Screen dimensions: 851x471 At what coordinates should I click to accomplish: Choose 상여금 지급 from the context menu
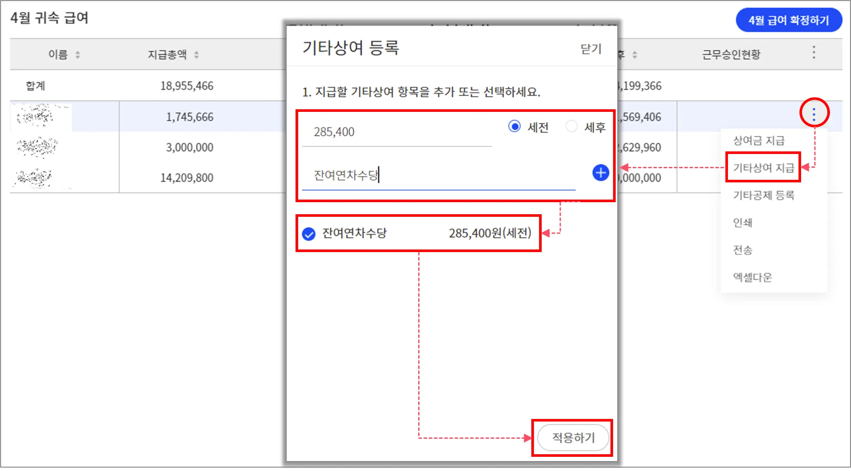(758, 141)
